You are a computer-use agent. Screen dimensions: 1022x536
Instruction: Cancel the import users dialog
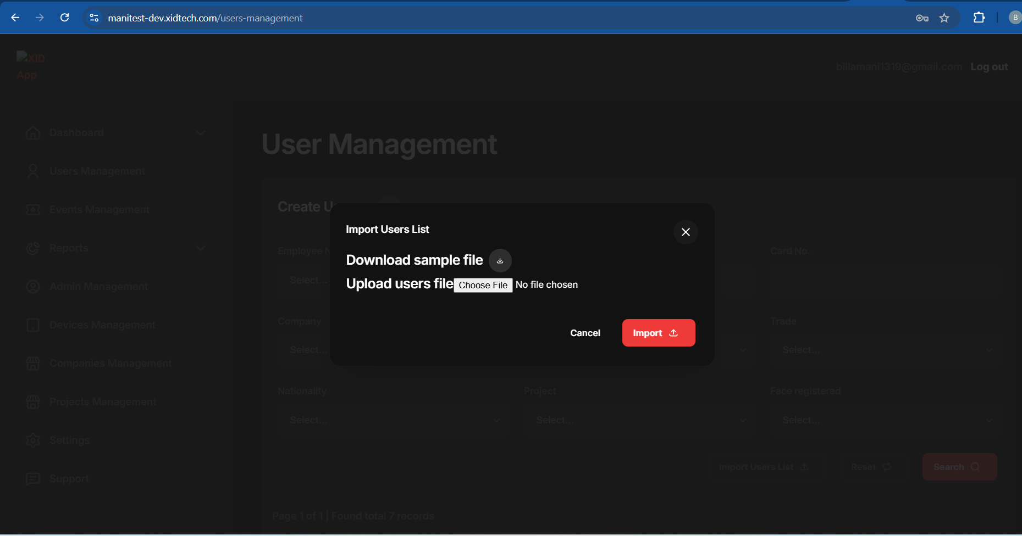coord(585,333)
